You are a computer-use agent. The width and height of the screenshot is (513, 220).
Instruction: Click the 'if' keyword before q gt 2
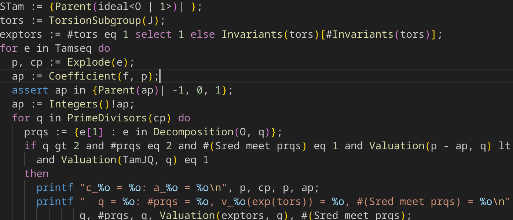30,146
